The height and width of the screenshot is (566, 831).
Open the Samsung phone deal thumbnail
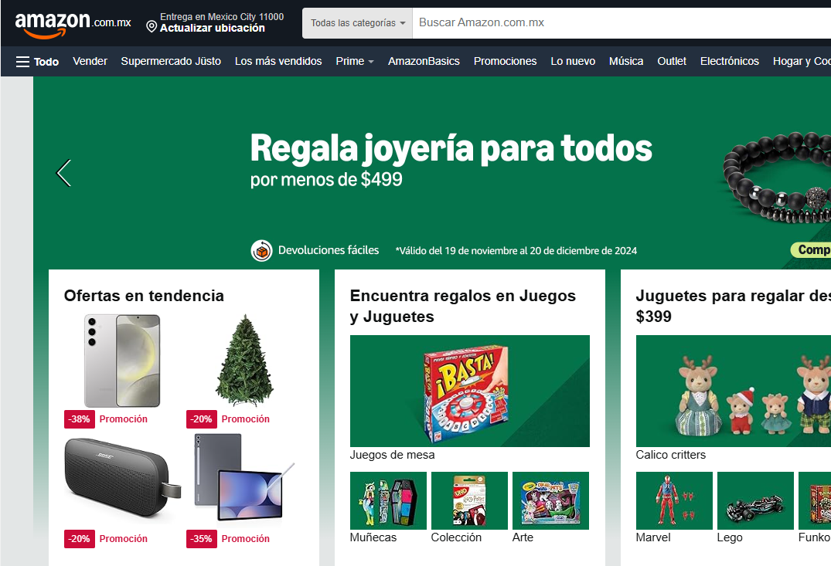coord(122,361)
